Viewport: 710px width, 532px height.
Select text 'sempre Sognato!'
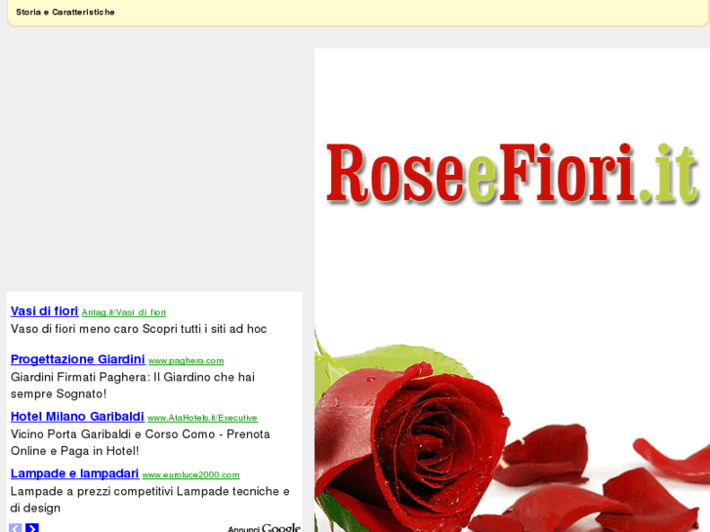pyautogui.click(x=59, y=393)
